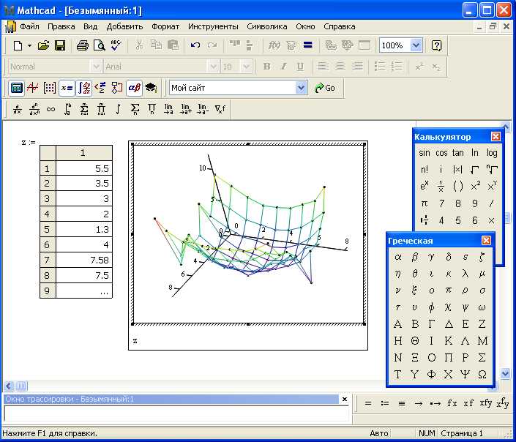Open the Инструменты menu
This screenshot has width=516, height=442.
coord(213,26)
